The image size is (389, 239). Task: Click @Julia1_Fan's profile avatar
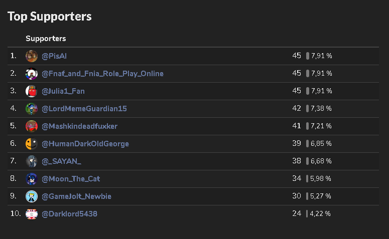(32, 91)
